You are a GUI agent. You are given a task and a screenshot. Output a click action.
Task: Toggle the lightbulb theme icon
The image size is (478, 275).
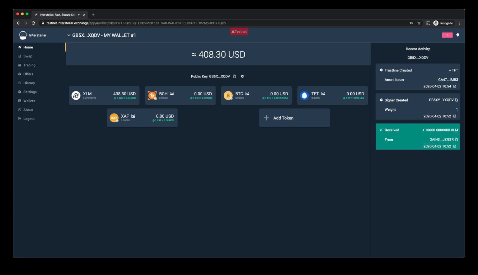458,35
